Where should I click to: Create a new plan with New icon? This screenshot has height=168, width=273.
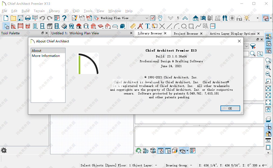[6, 18]
